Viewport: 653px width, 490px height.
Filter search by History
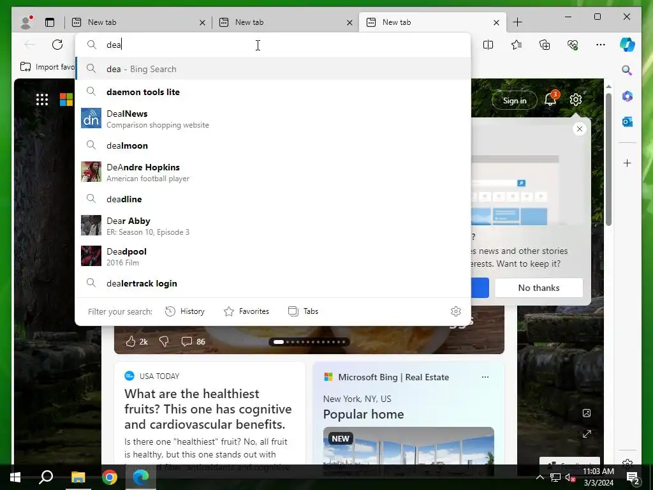point(185,311)
